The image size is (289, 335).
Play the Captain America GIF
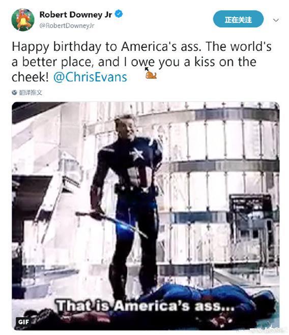point(146,216)
